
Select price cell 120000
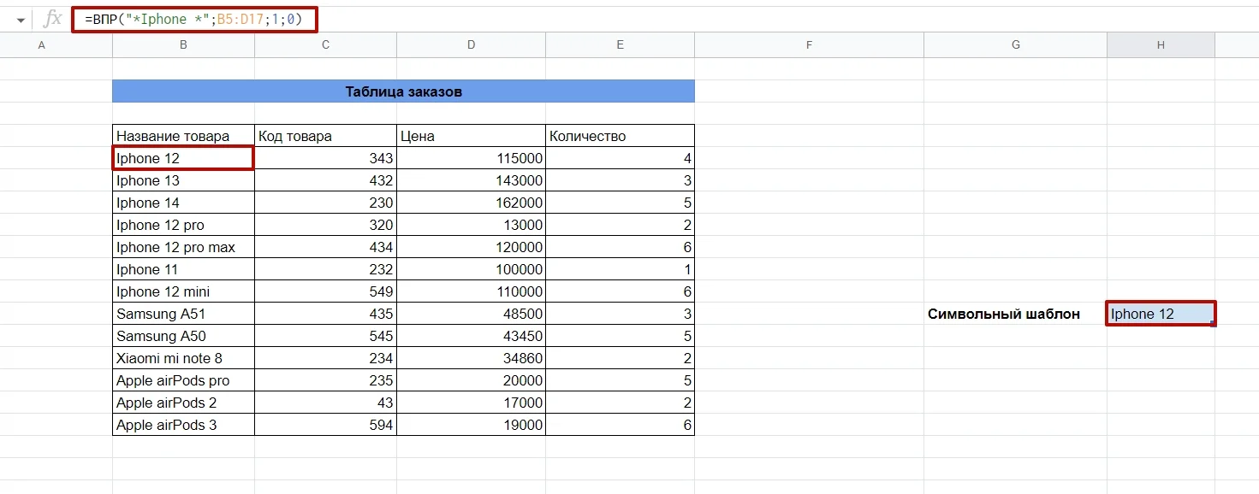pyautogui.click(x=471, y=247)
